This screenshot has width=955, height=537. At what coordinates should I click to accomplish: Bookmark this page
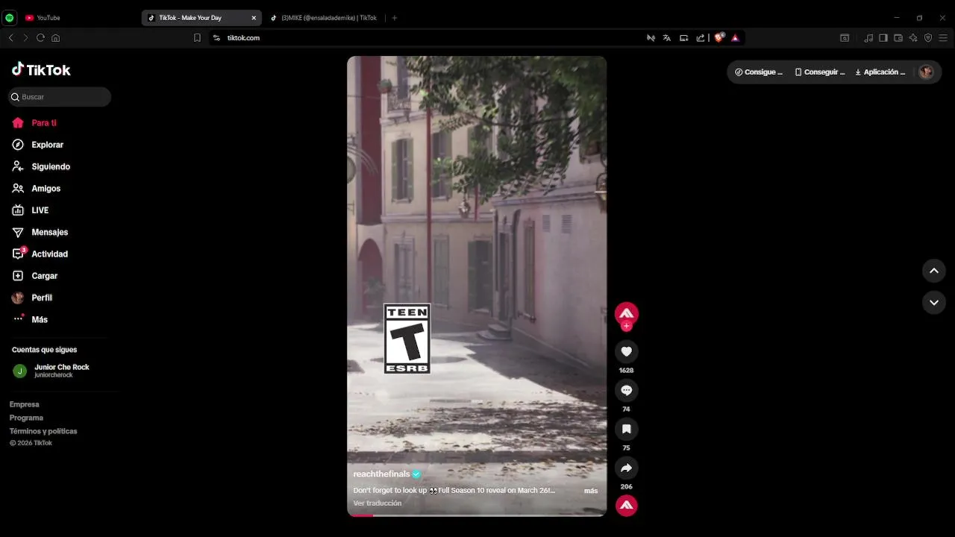click(x=197, y=38)
